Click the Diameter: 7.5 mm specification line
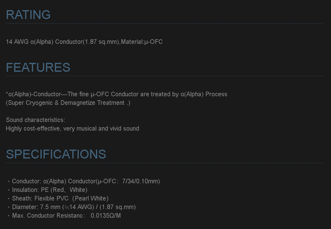Image resolution: width=331 pixels, height=229 pixels. coord(74,207)
